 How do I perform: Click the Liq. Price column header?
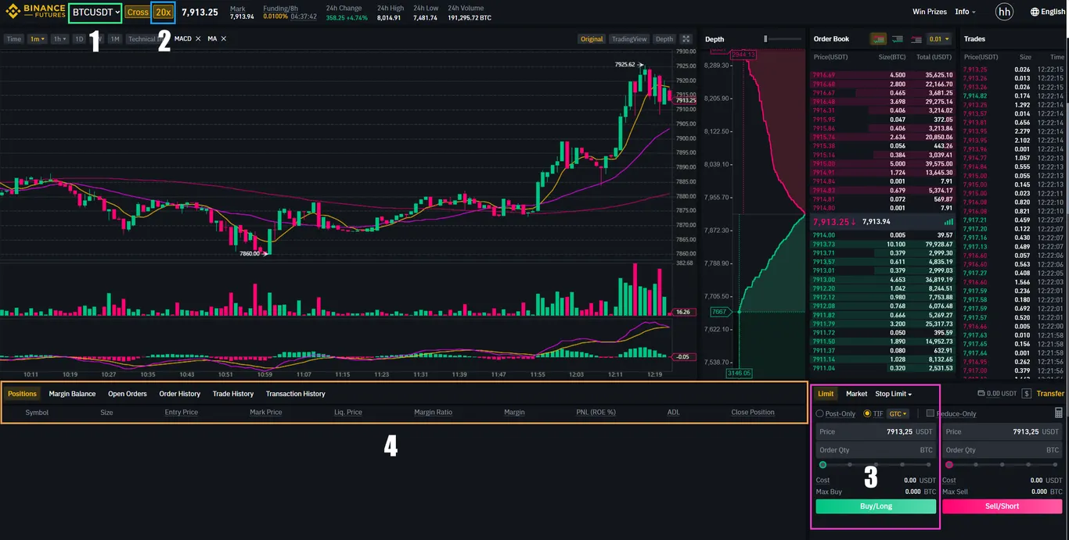point(348,413)
